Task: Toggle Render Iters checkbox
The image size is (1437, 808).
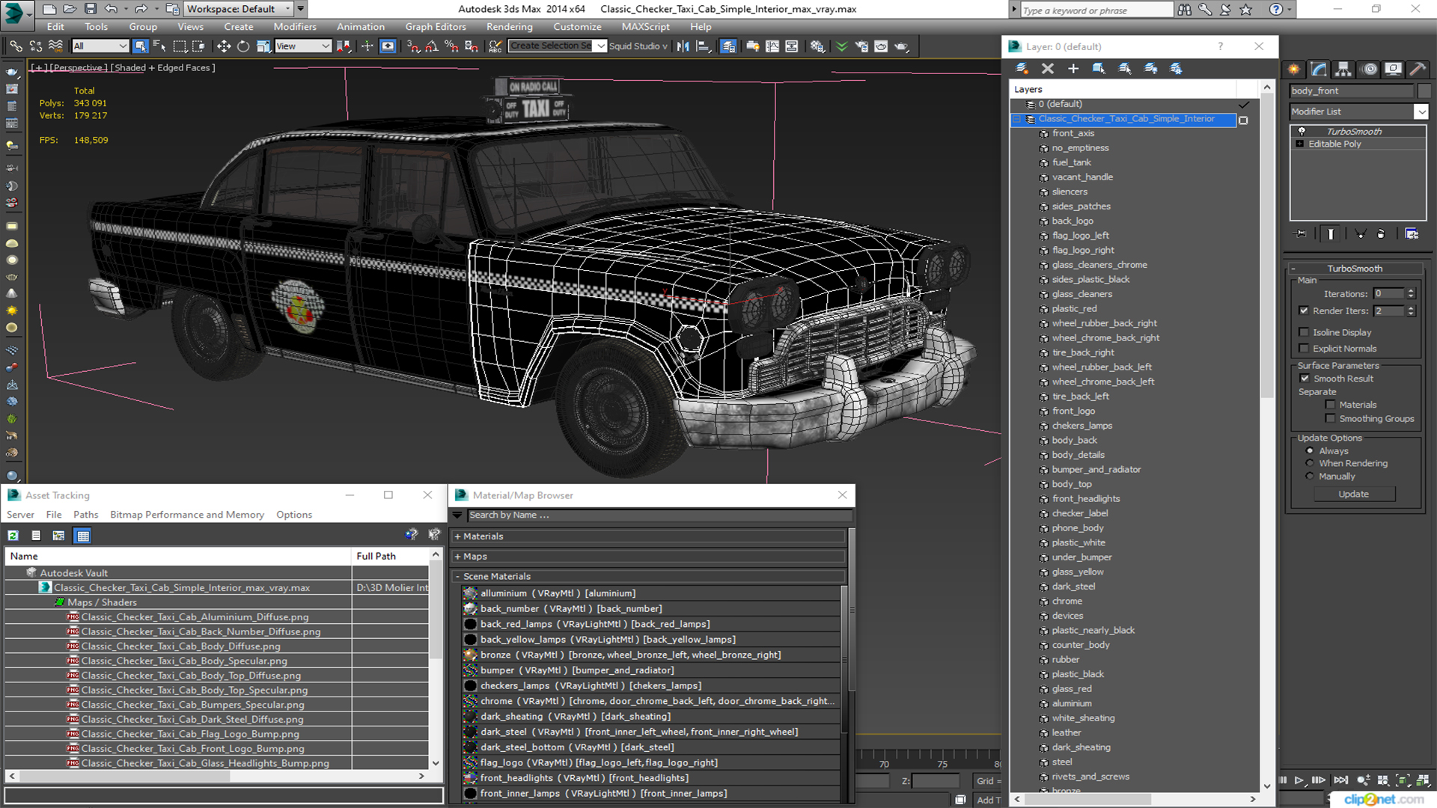Action: tap(1304, 310)
